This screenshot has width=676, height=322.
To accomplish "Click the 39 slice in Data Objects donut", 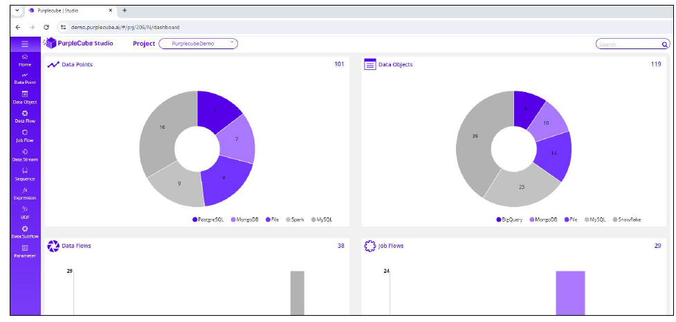I will click(x=475, y=136).
